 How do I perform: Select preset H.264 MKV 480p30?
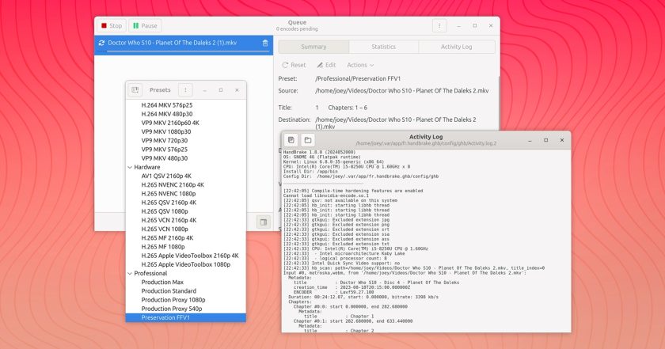[x=186, y=114]
